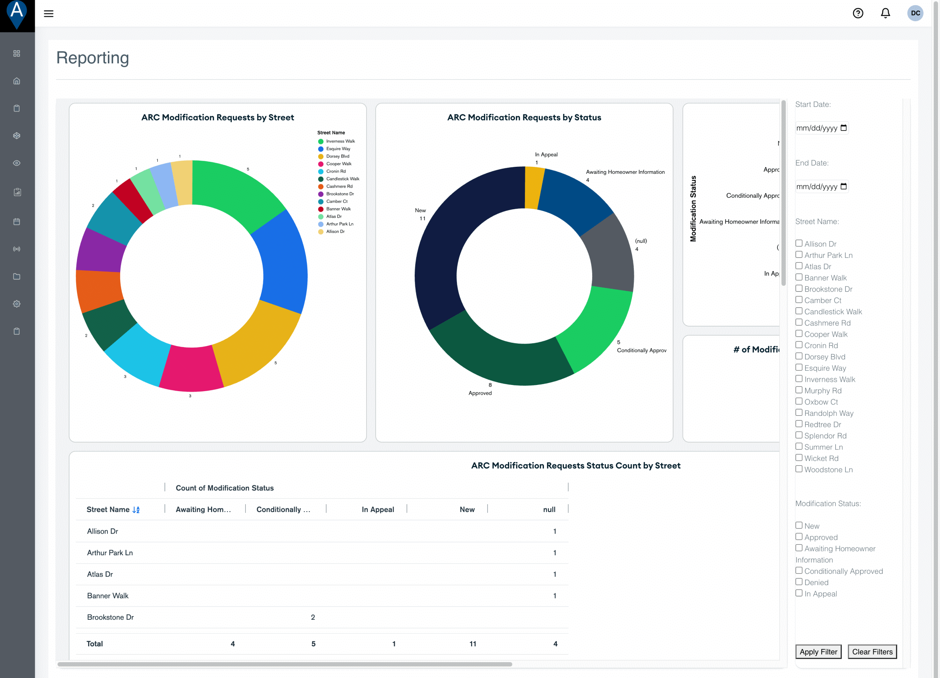This screenshot has height=678, width=940.
Task: Click the horizontal scrollbar under the report
Action: (x=284, y=664)
